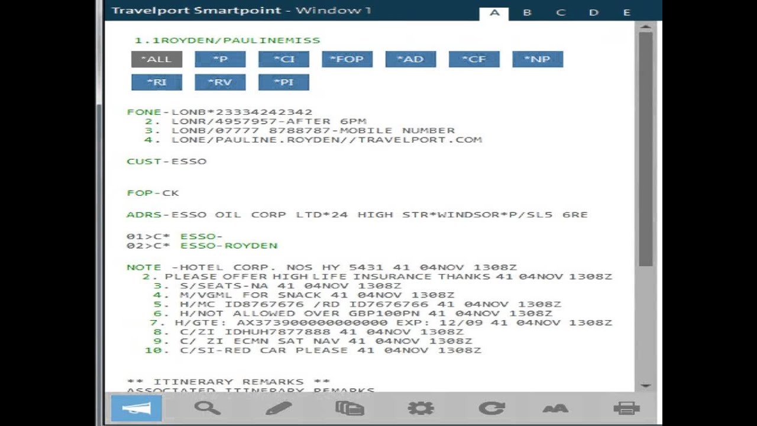Image resolution: width=757 pixels, height=426 pixels.
Task: Click the megaphone announcement icon in bottom toolbar
Action: [x=137, y=408]
